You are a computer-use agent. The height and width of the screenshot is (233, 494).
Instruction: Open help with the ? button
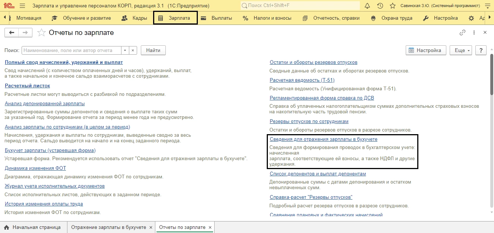click(x=481, y=50)
